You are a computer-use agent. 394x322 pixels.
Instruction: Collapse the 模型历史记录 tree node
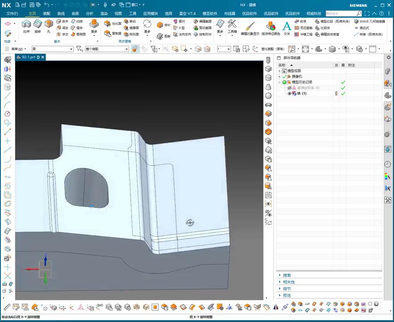coord(280,82)
